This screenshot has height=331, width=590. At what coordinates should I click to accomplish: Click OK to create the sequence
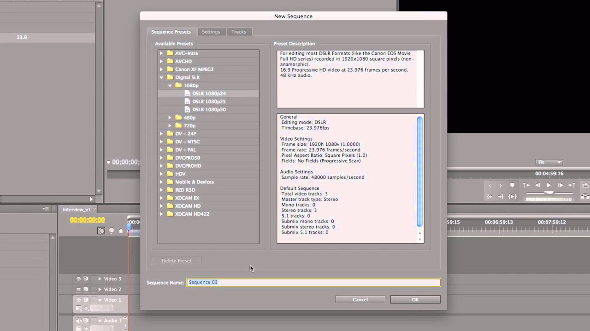click(x=415, y=300)
